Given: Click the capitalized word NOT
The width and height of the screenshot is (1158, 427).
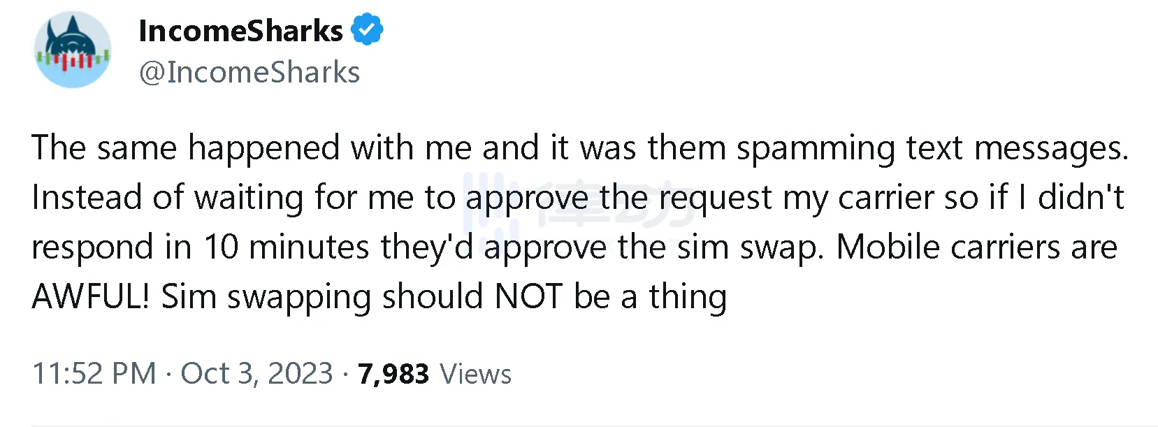Looking at the screenshot, I should pyautogui.click(x=528, y=296).
